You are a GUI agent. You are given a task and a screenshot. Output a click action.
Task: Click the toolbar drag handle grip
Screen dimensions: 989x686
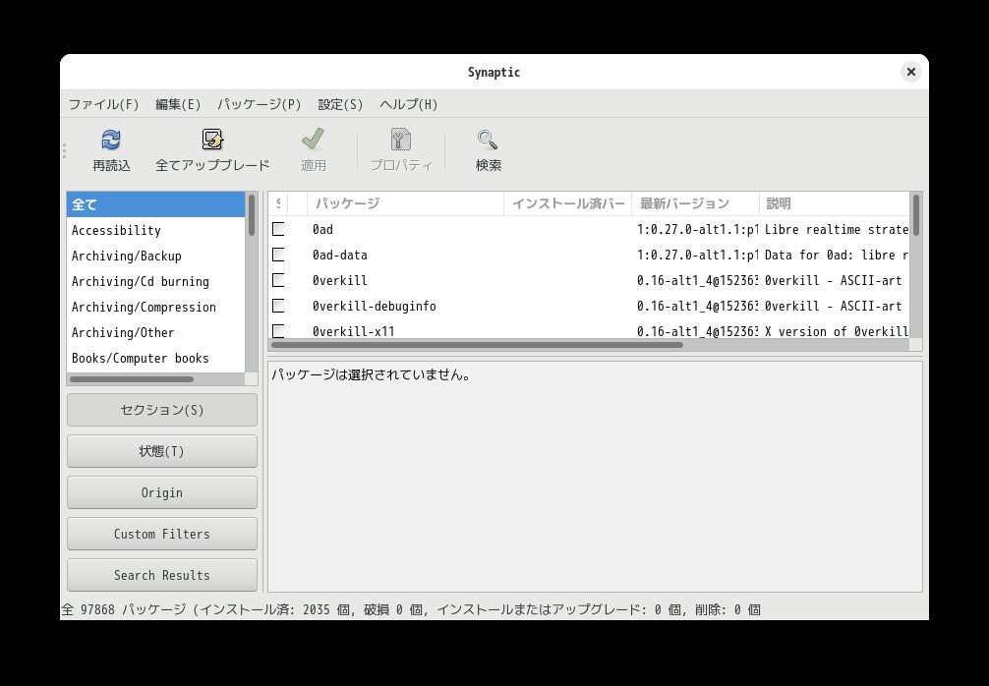pyautogui.click(x=64, y=150)
